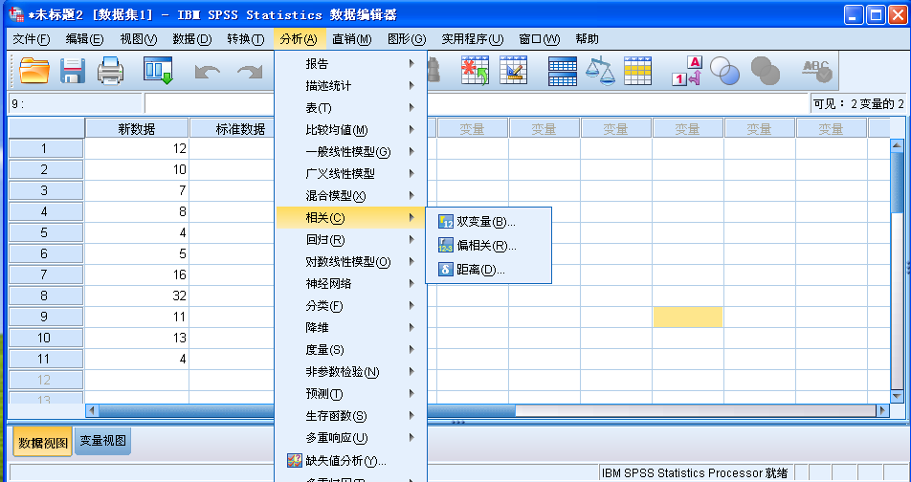The height and width of the screenshot is (482, 911).
Task: Click the Use variable sets circles icon
Action: (725, 71)
